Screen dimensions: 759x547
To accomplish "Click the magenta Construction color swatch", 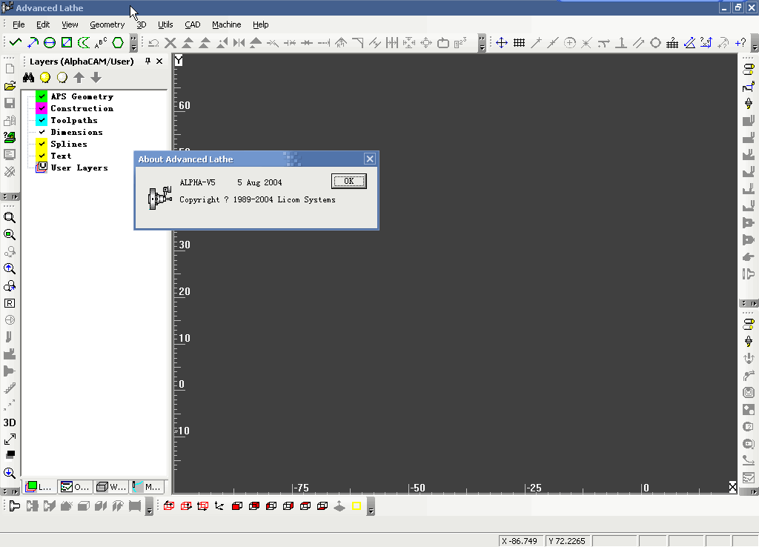I will (42, 108).
